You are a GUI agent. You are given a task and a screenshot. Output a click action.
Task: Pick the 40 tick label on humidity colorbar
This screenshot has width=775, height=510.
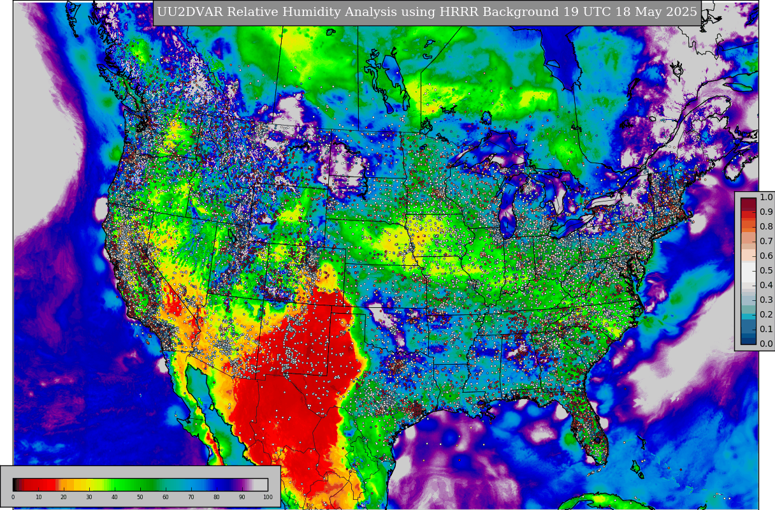pyautogui.click(x=115, y=497)
